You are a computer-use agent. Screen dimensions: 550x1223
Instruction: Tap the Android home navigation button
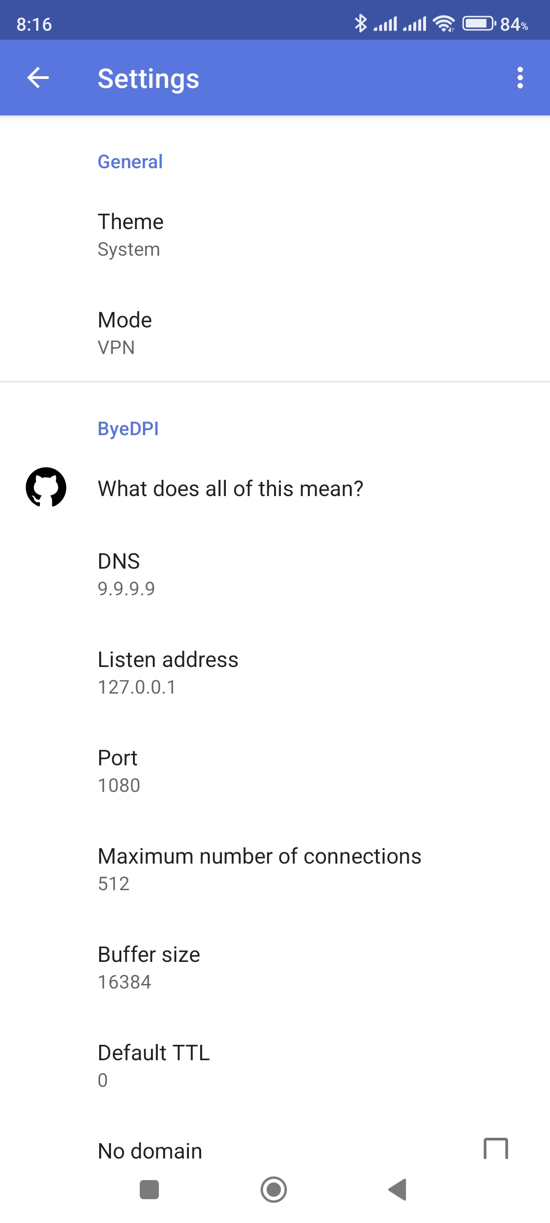(274, 1190)
